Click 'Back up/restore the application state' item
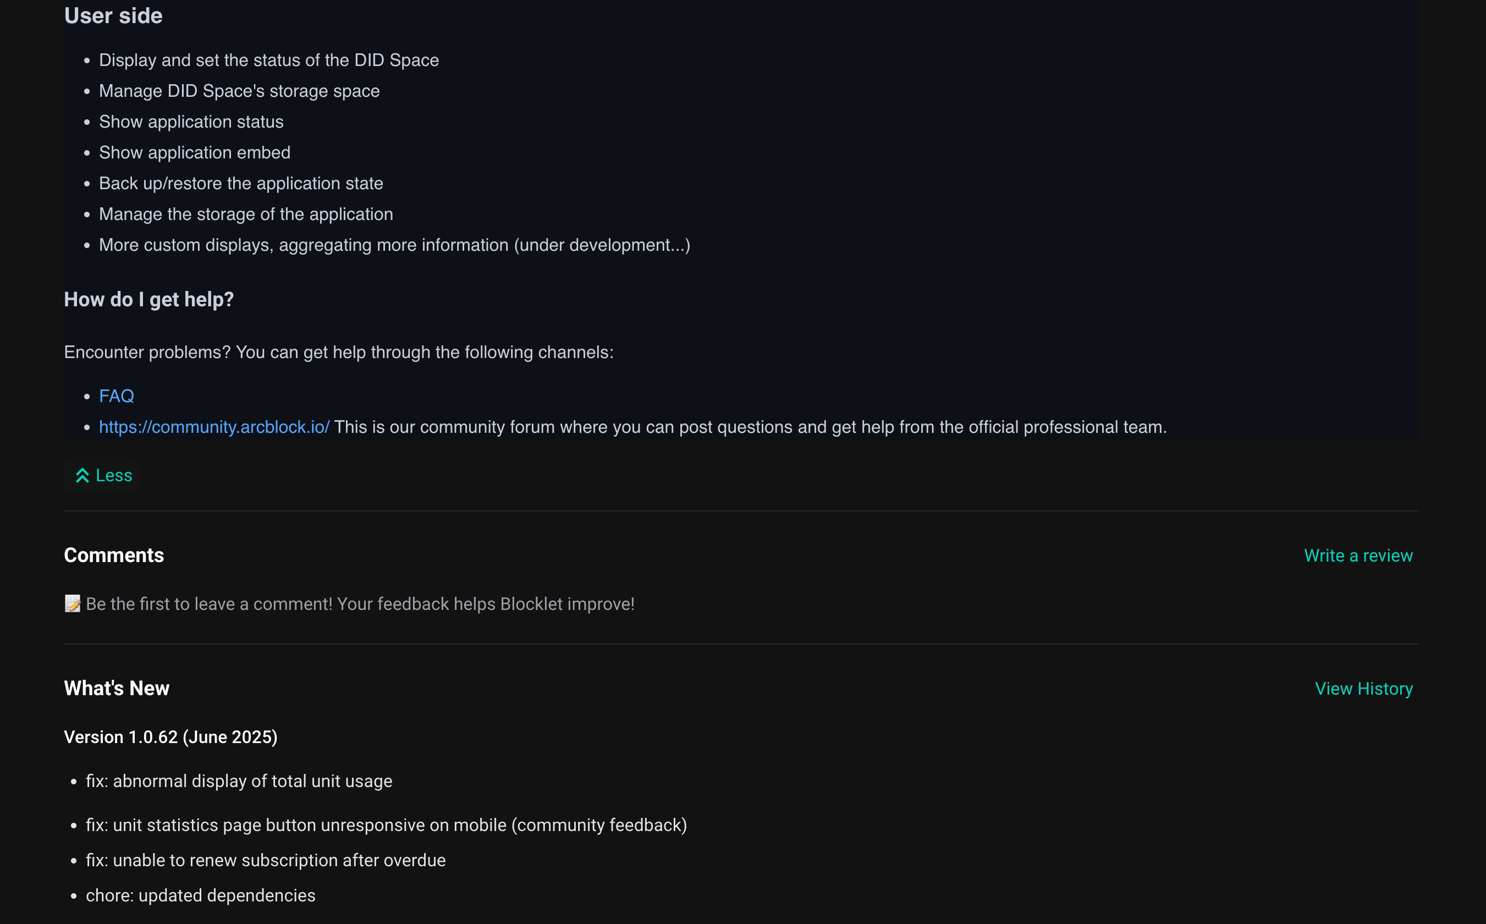Image resolution: width=1486 pixels, height=924 pixels. pos(241,183)
